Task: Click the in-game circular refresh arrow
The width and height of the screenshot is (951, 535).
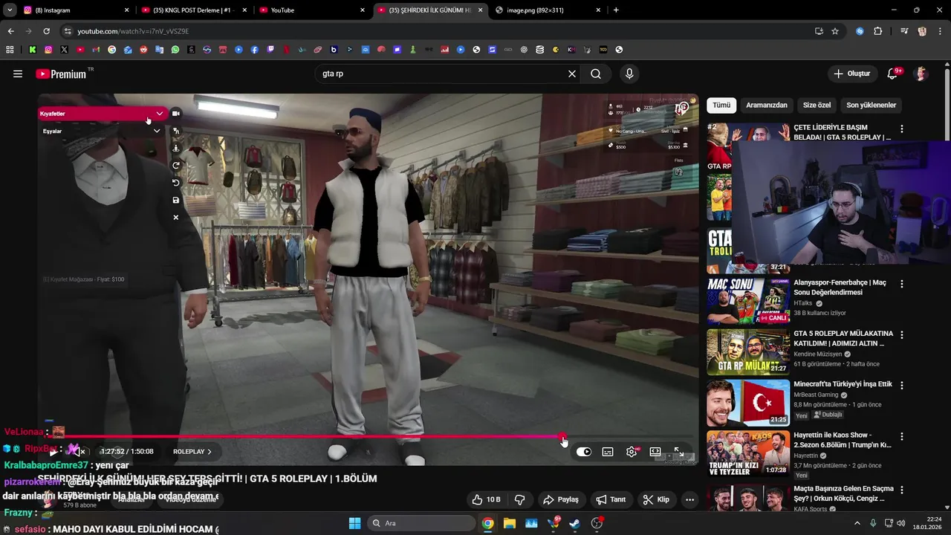Action: click(176, 166)
